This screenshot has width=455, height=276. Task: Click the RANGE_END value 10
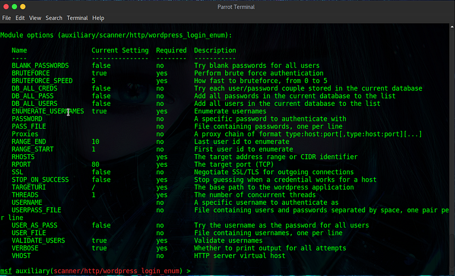click(x=96, y=142)
